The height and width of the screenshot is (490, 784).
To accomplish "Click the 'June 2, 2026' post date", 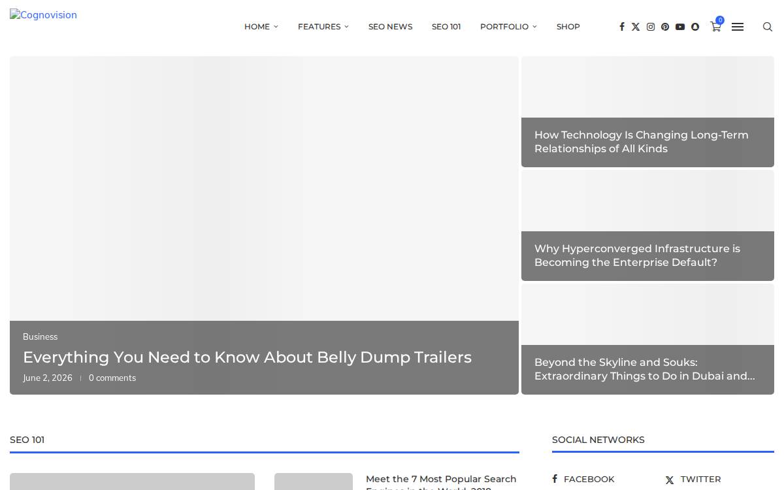I will click(48, 378).
